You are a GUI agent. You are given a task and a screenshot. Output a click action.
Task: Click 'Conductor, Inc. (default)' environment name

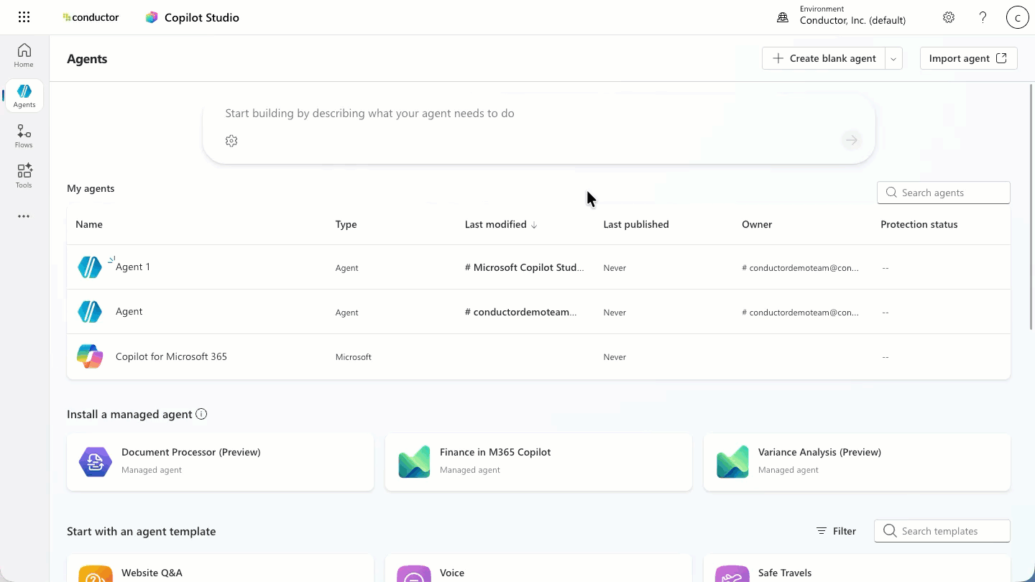click(x=852, y=21)
